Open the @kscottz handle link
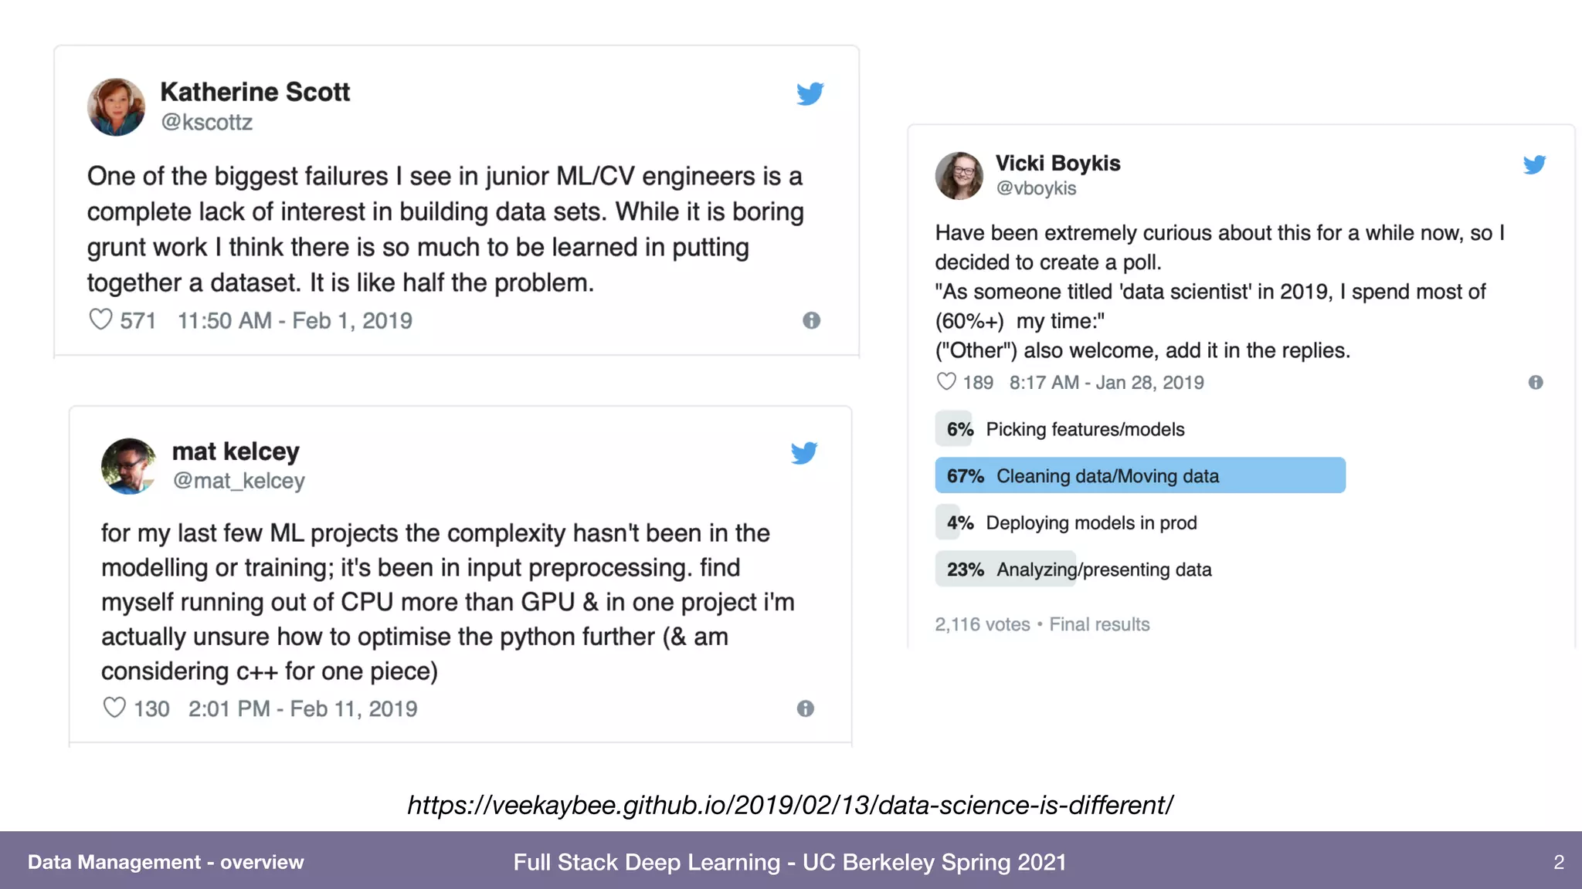 click(206, 122)
